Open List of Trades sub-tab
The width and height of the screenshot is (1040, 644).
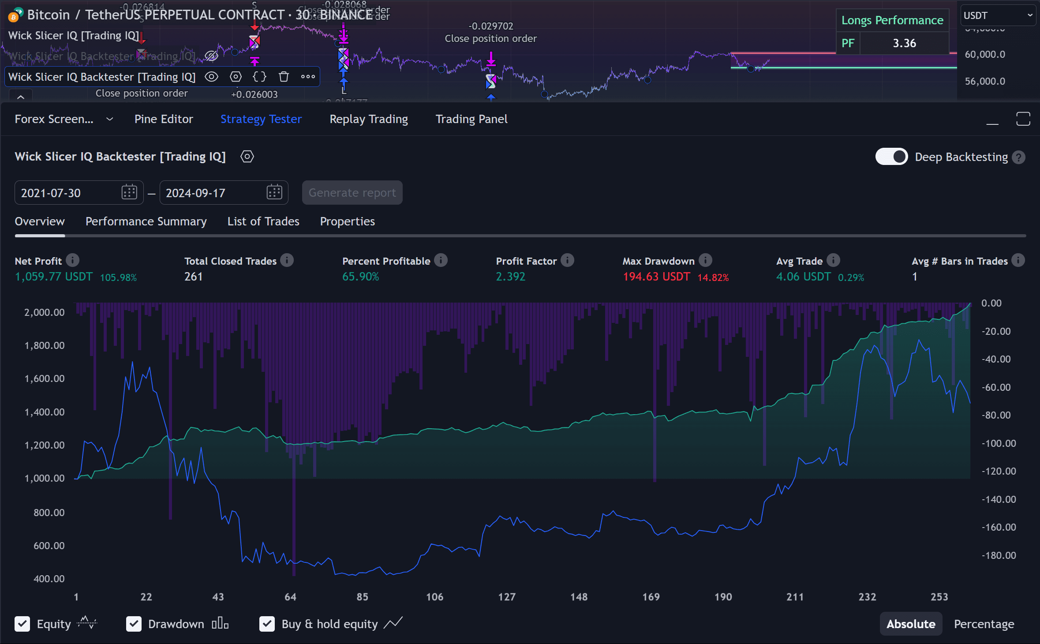click(x=263, y=221)
